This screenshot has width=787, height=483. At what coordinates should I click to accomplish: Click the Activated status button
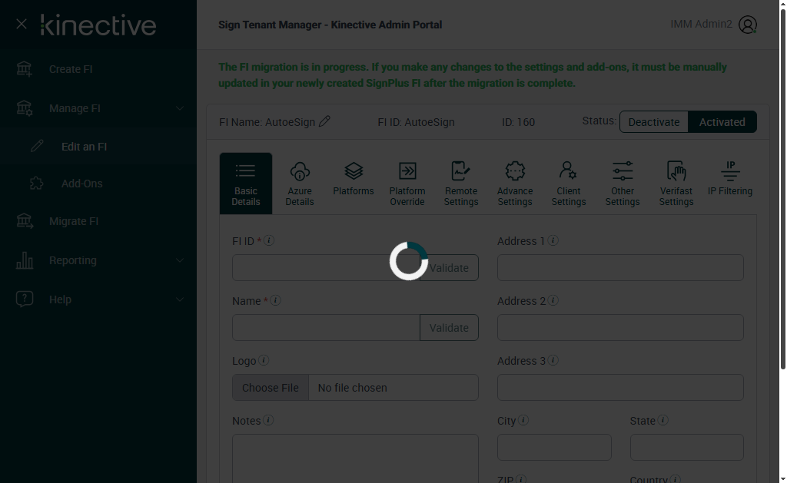pyautogui.click(x=722, y=122)
